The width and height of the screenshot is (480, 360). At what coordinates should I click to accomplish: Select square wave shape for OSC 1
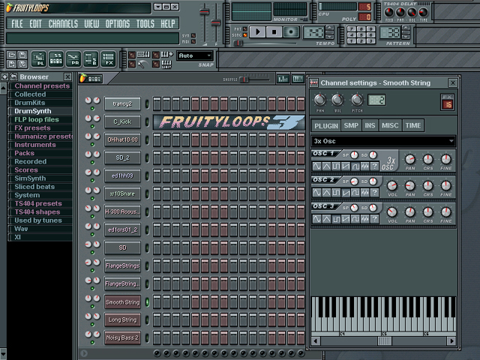tap(336, 166)
